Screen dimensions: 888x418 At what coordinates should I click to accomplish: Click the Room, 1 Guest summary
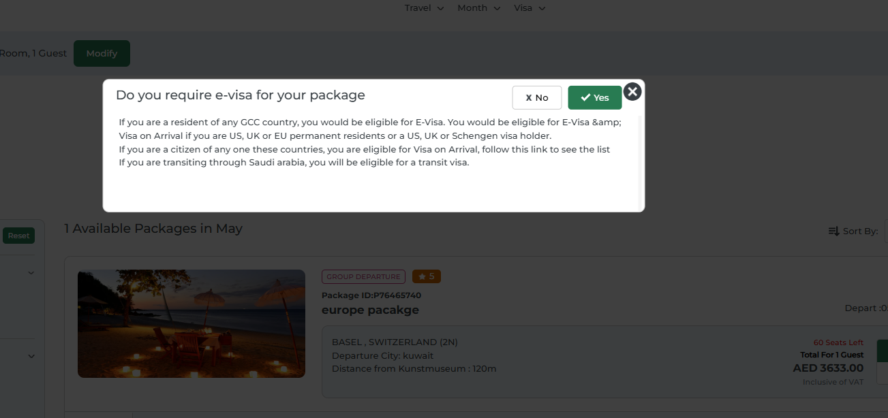coord(33,53)
